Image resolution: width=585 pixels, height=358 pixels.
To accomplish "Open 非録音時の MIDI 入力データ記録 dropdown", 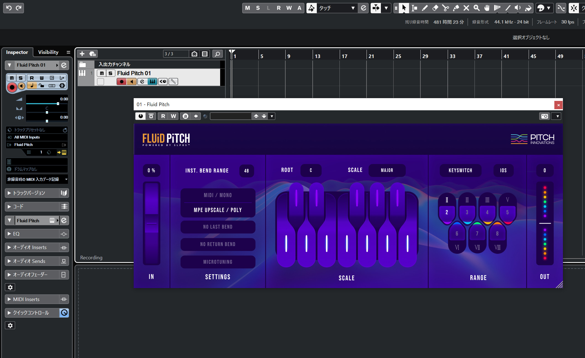I will [37, 179].
